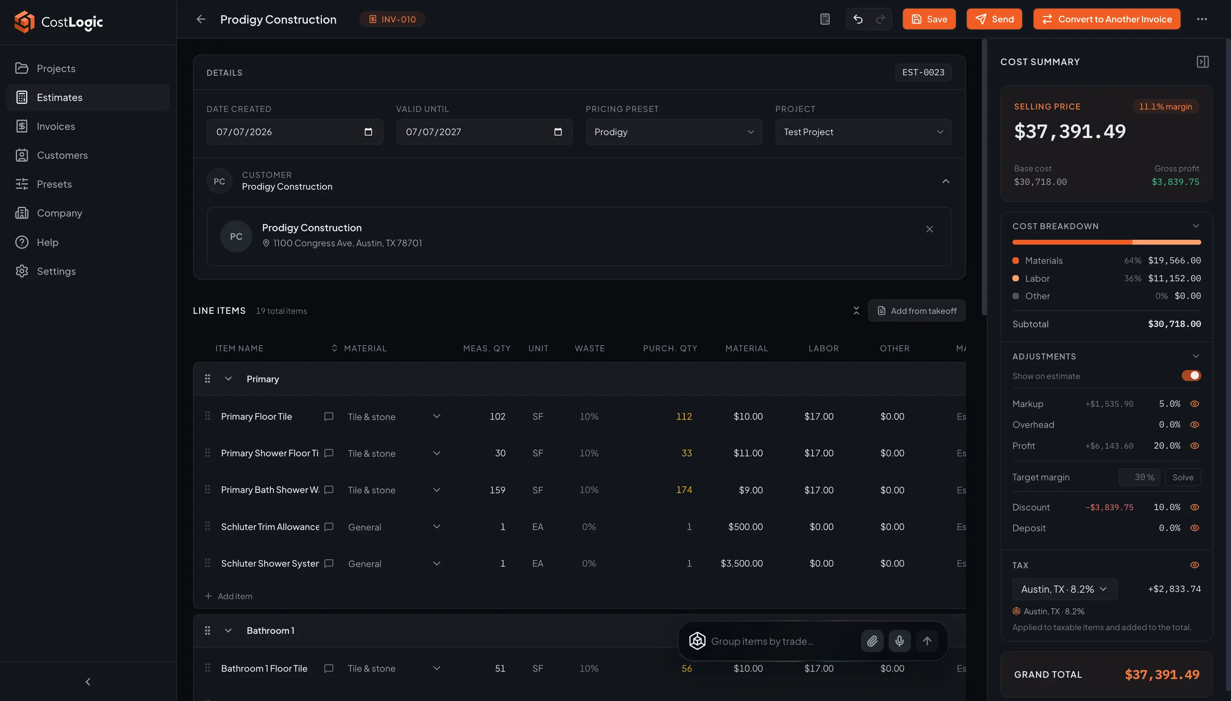
Task: Collapse the Adjustments section
Action: pos(1195,356)
